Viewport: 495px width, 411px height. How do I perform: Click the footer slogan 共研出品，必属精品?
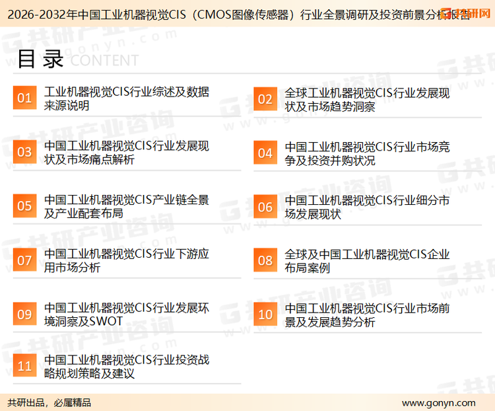(49, 402)
